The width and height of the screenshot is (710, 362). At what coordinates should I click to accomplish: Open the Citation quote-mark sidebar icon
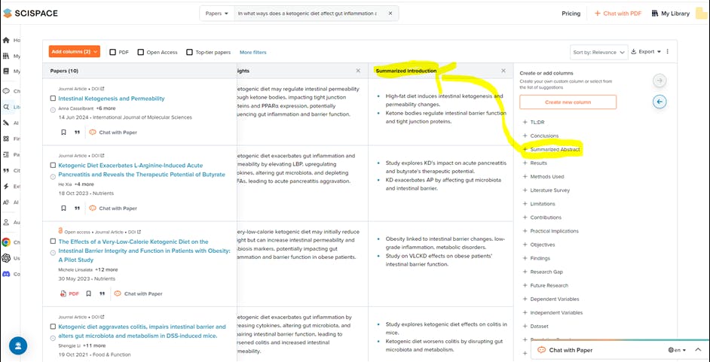[6, 170]
